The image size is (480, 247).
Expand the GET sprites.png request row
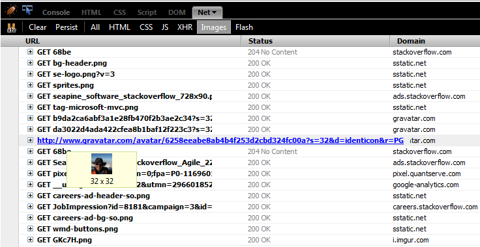(x=30, y=85)
